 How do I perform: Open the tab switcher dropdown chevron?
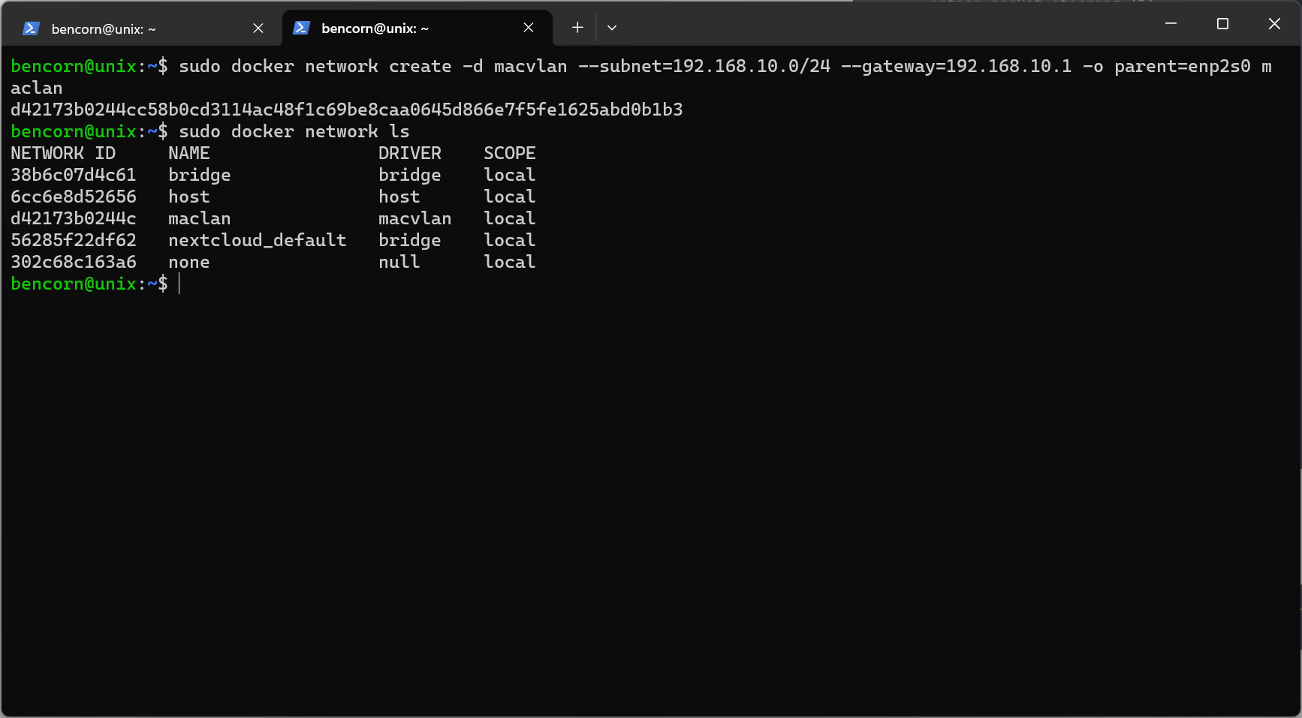coord(611,28)
